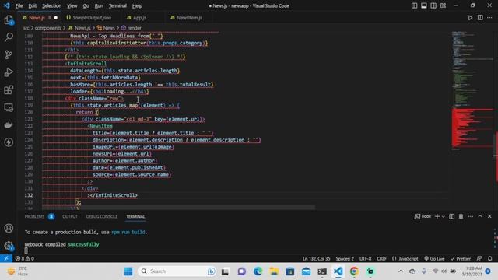The height and width of the screenshot is (280, 498).
Task: Open notifications bell in status bar
Action: [x=490, y=258]
